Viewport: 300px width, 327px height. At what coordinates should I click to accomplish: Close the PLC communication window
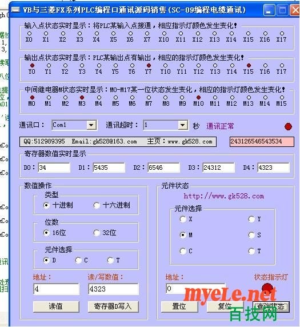295,10
